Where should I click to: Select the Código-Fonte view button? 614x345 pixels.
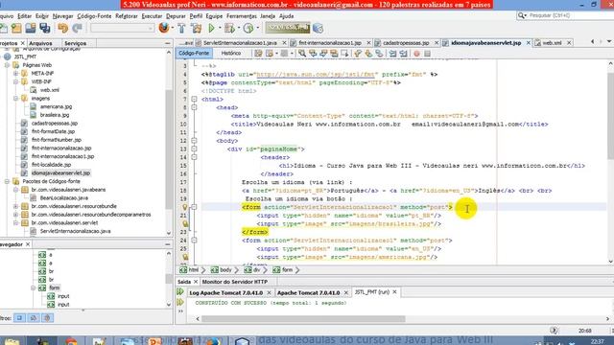[194, 54]
